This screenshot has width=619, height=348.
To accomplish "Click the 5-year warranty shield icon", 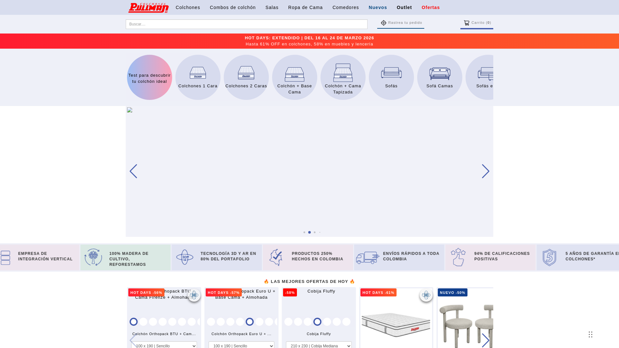I will (549, 257).
